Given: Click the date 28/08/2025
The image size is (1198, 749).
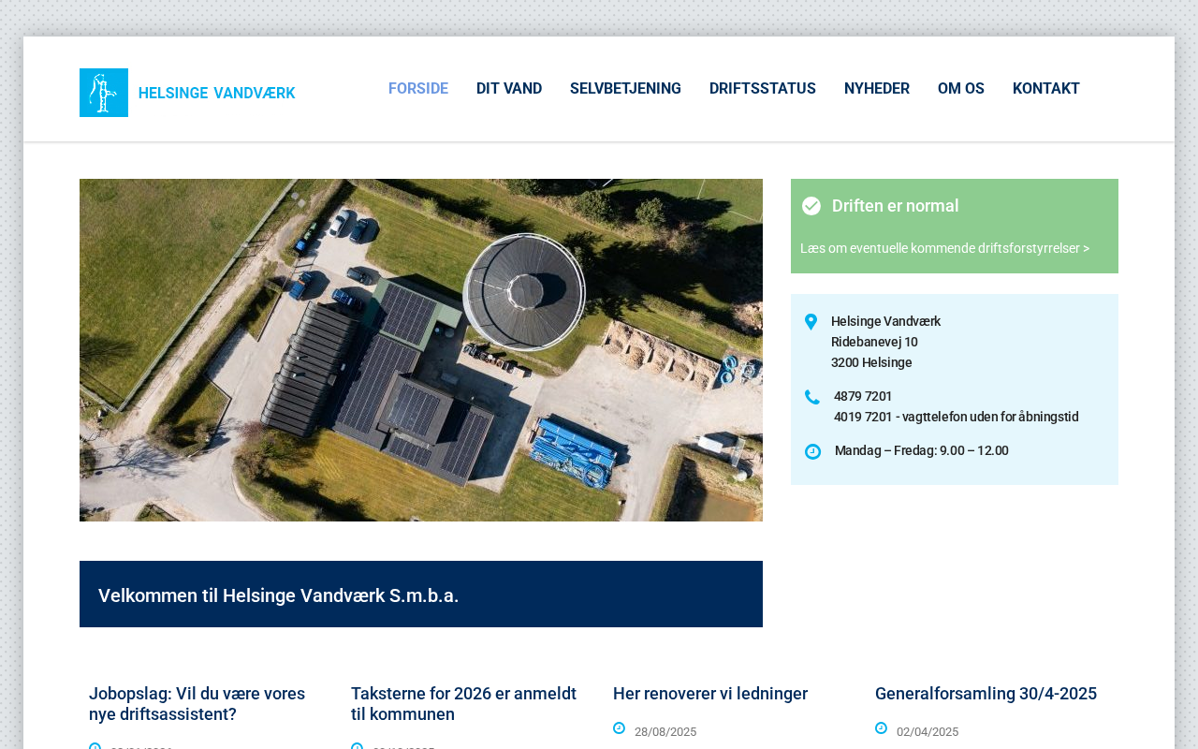Looking at the screenshot, I should tap(665, 732).
